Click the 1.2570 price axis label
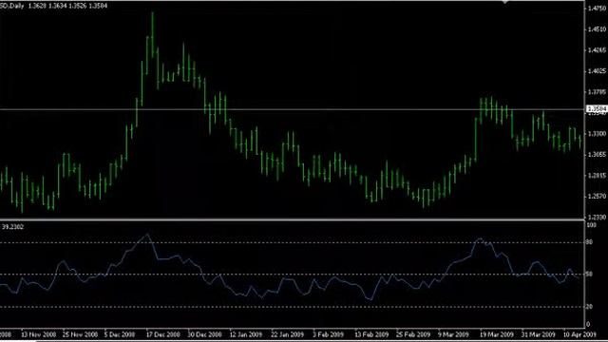Viewport: 608px width, 342px height. click(x=598, y=197)
